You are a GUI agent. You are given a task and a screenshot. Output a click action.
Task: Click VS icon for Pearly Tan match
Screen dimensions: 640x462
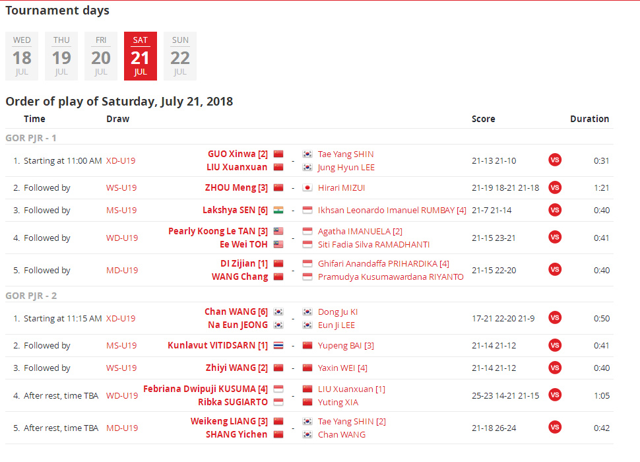click(x=555, y=238)
